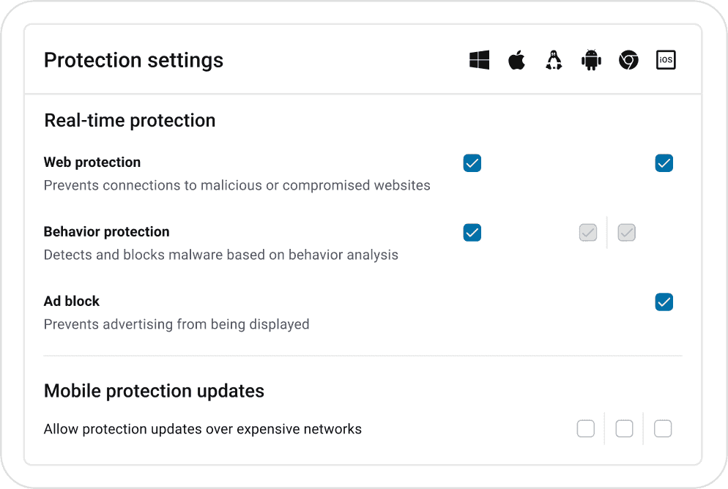
Task: Disable Web protection for Windows
Action: [472, 163]
